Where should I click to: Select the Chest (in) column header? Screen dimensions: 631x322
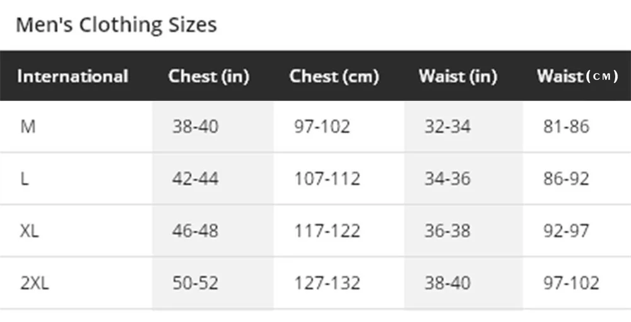tap(208, 76)
